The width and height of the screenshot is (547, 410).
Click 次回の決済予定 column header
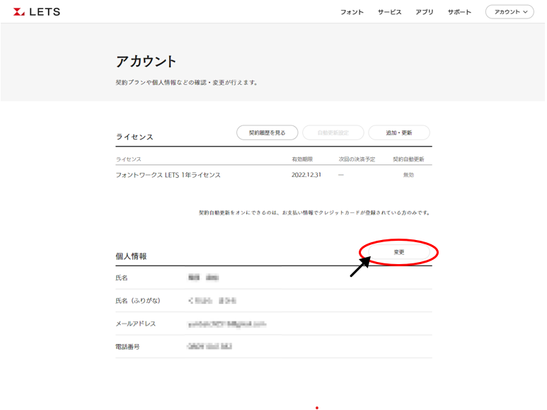tap(357, 159)
